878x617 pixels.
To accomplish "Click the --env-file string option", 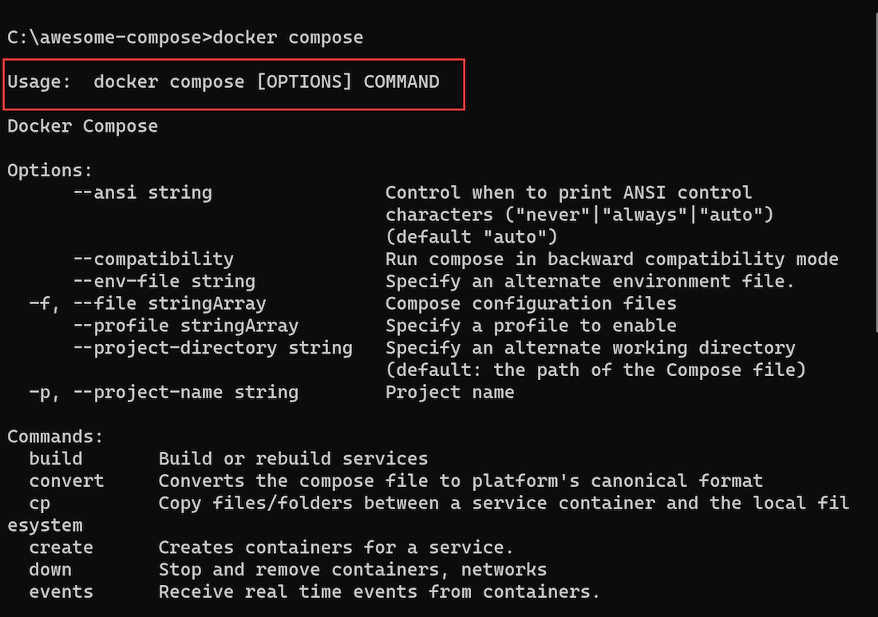I will pos(164,281).
